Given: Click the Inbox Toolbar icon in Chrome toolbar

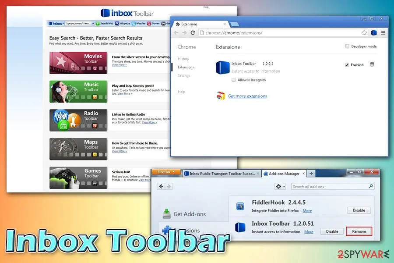Looking at the screenshot, I should (x=374, y=33).
